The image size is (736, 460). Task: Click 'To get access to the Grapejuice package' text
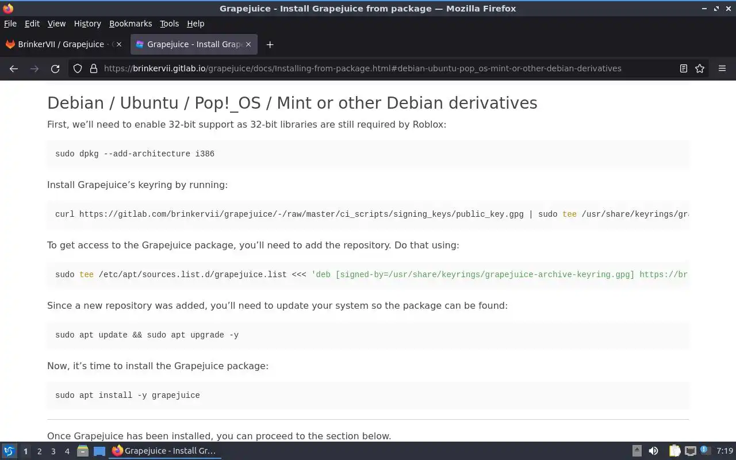(x=253, y=245)
